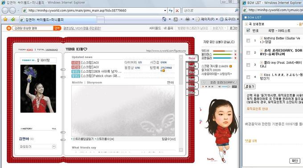Click the red Stop loading icon

(177, 11)
